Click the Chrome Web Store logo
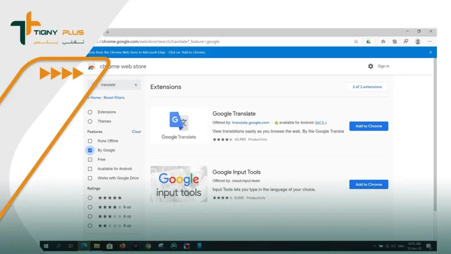The width and height of the screenshot is (451, 254). click(x=92, y=67)
